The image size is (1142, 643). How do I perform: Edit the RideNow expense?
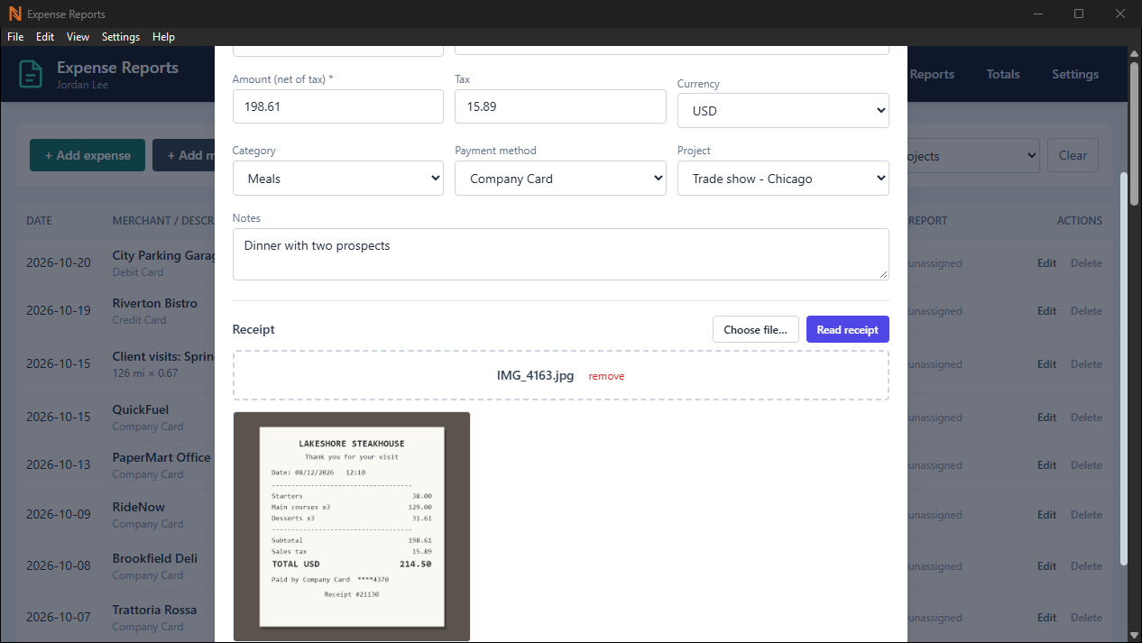(1046, 515)
